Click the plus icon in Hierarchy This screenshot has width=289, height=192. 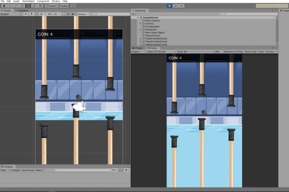pyautogui.click(x=134, y=14)
